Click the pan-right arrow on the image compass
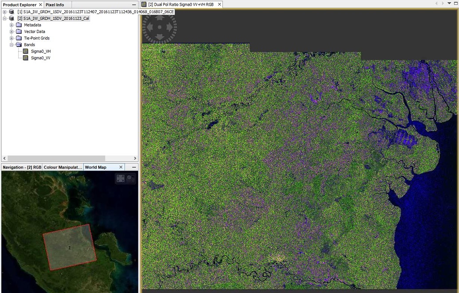 169,27
